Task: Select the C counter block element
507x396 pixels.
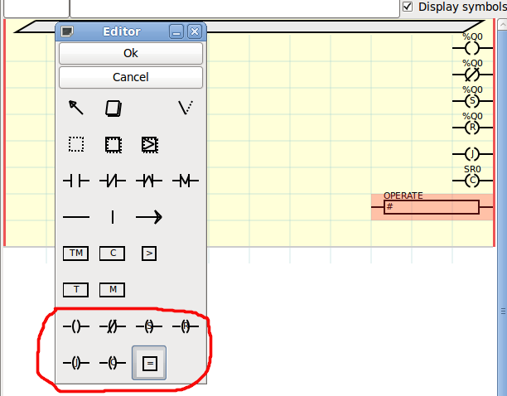Action: click(x=113, y=254)
